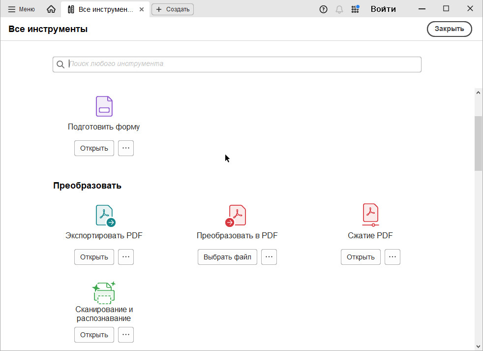Open the Меню hamburger menu
Screen dimensions: 483x351
(x=21, y=9)
